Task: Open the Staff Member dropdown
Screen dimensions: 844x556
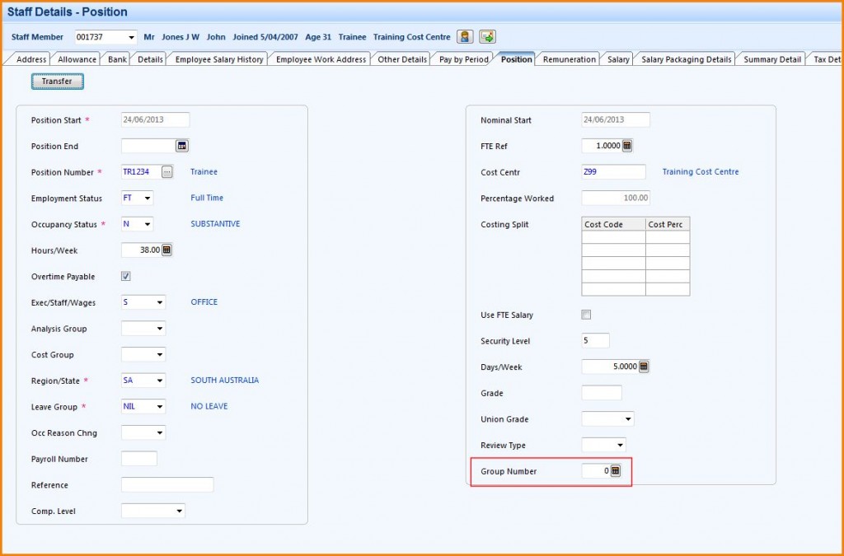Action: tap(133, 36)
